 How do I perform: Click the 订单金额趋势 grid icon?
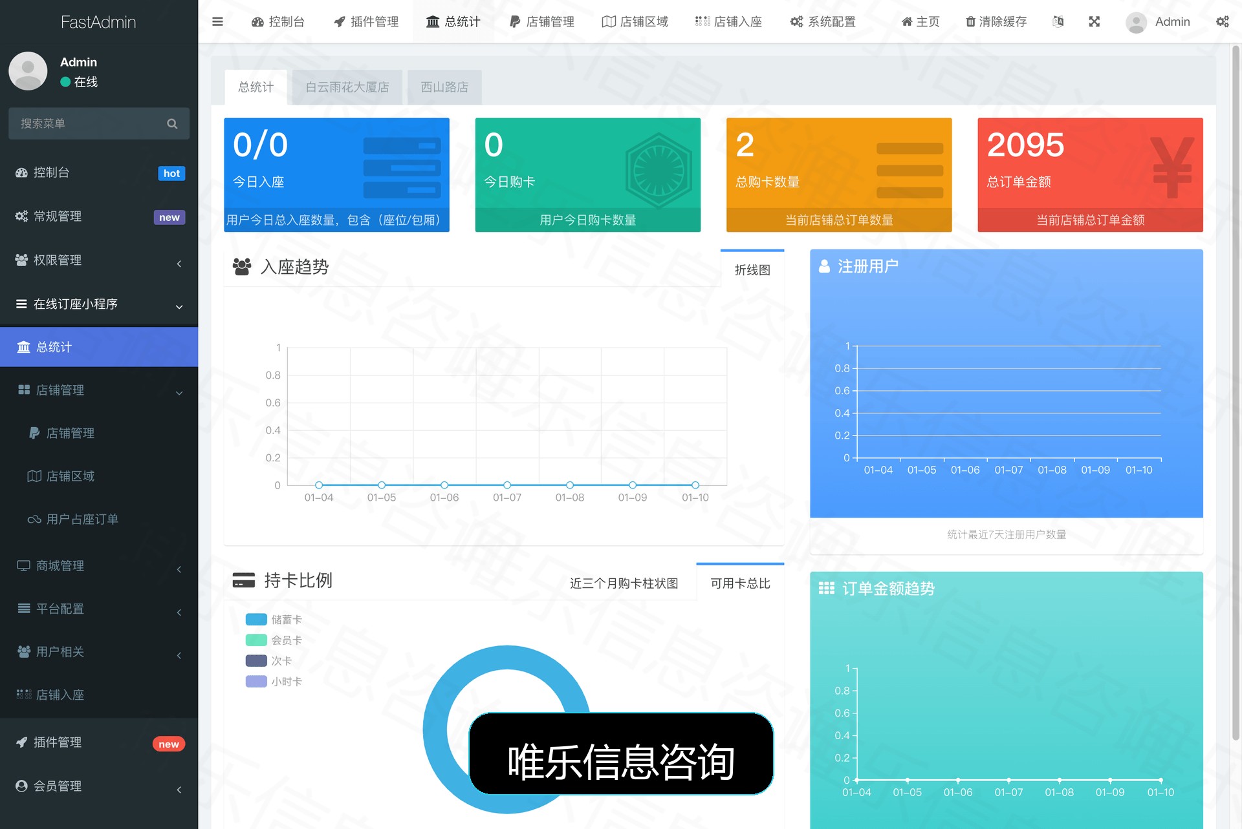pos(826,588)
